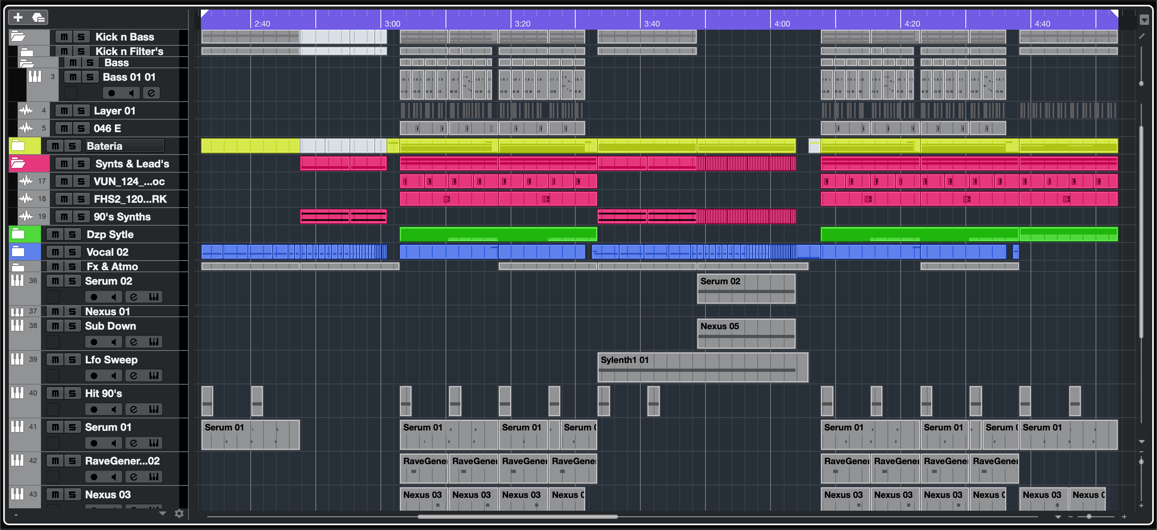Expand the Fx & Atmo folder
Viewport: 1157px width, 530px height.
(18, 267)
